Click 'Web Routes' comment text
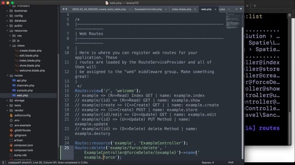 point(91,33)
